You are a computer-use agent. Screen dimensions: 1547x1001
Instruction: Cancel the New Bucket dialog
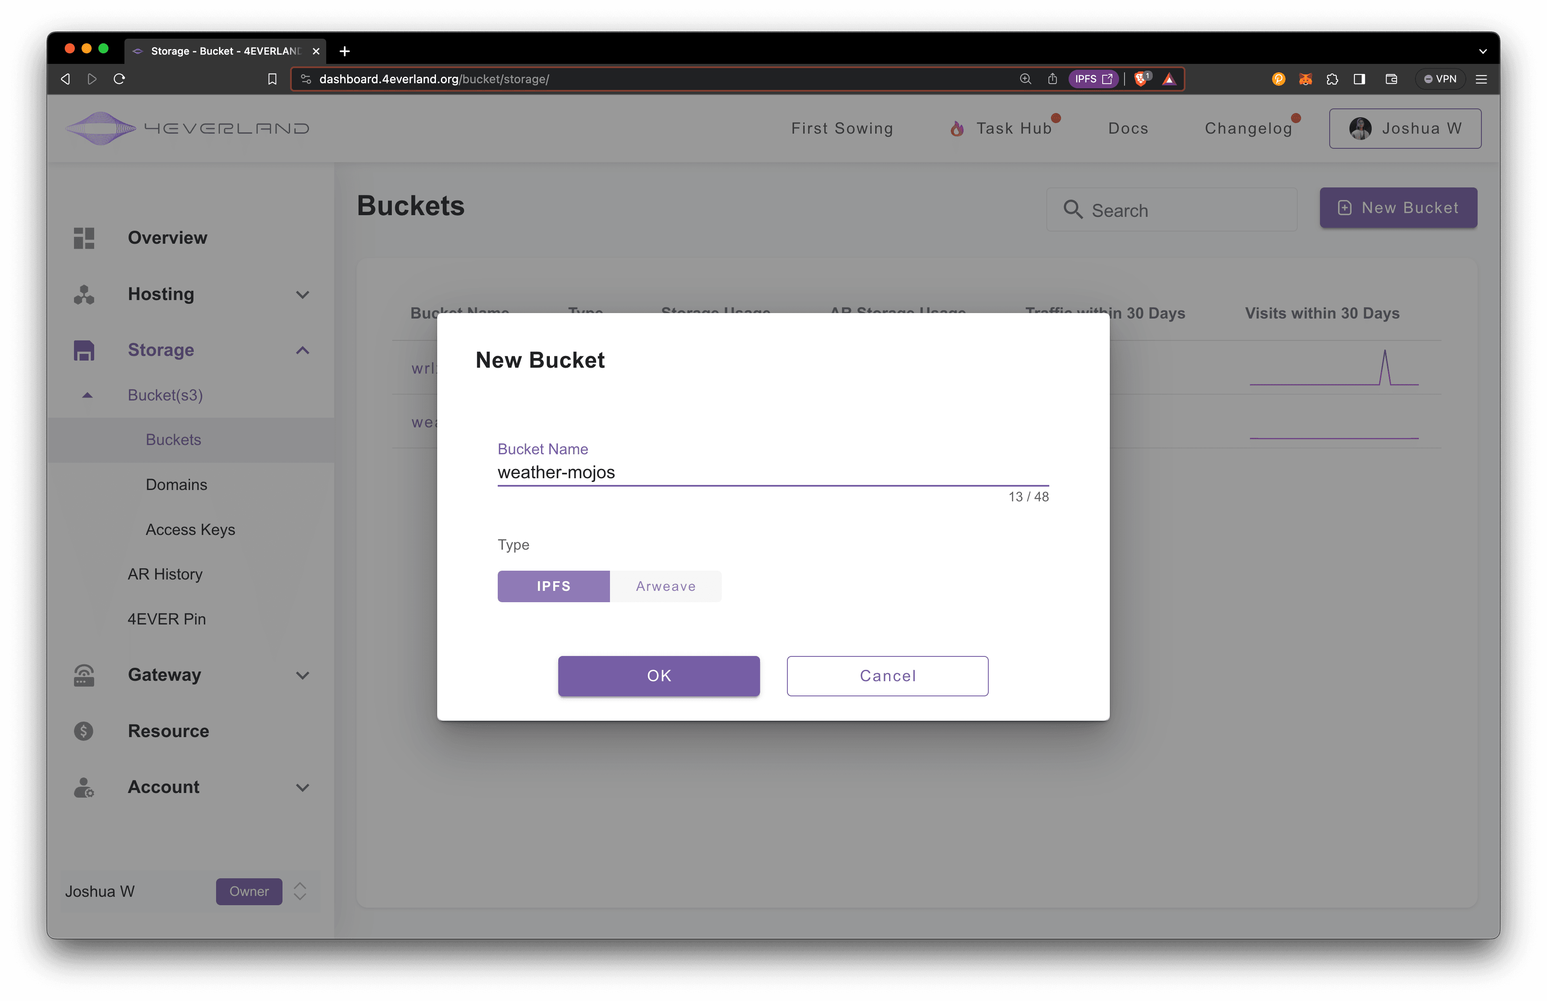[887, 676]
